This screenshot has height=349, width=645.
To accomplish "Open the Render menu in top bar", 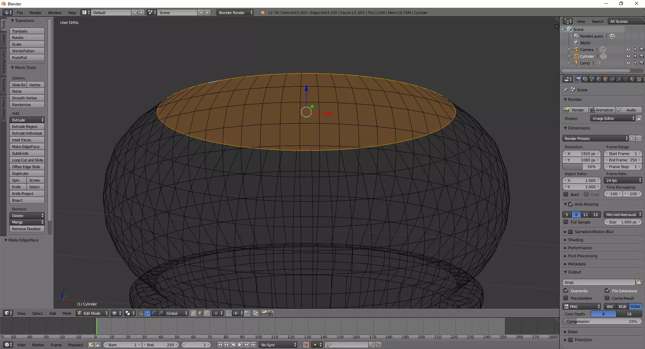I will pos(35,13).
